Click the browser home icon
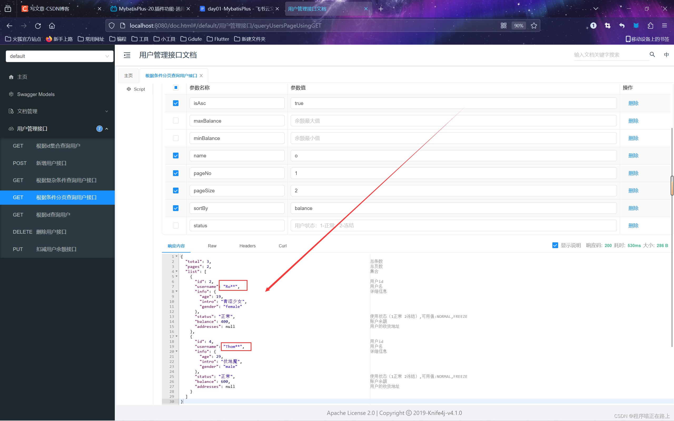674x421 pixels. click(x=52, y=26)
